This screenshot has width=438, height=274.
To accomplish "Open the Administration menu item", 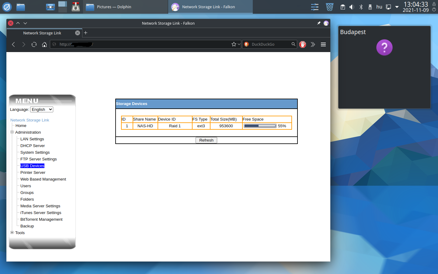I will click(28, 132).
